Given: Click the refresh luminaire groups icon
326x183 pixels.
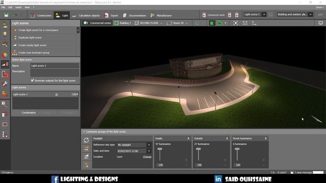Looking at the screenshot, I should coord(86,140).
